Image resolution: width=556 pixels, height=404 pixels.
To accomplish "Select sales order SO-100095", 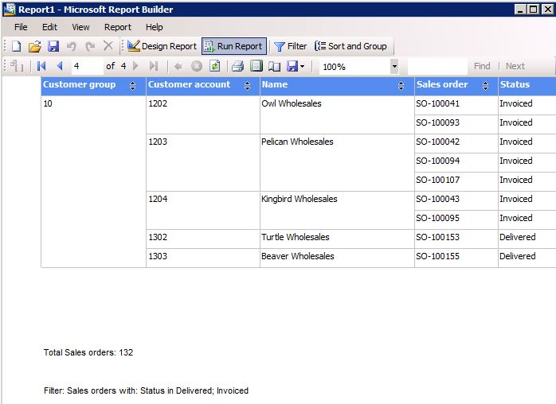I will click(456, 219).
